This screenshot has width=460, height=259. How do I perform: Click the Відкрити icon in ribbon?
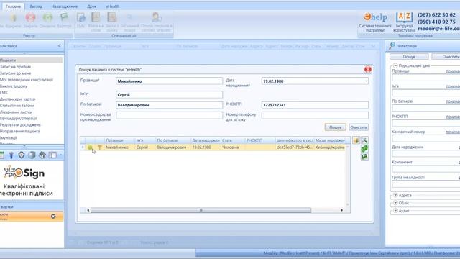click(13, 18)
